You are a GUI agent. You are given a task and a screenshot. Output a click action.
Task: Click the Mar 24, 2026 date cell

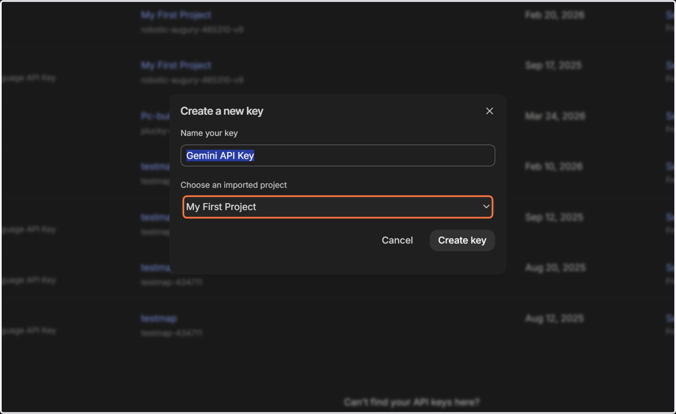click(555, 116)
